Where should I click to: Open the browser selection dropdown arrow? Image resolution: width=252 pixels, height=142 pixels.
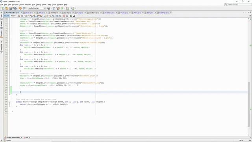[x=51, y=8]
